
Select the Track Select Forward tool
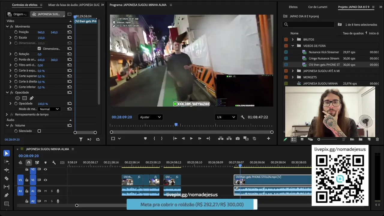coord(6,162)
